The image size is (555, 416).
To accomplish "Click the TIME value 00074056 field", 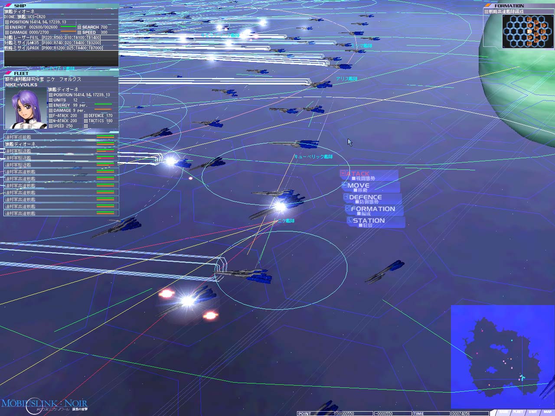I will 470,414.
